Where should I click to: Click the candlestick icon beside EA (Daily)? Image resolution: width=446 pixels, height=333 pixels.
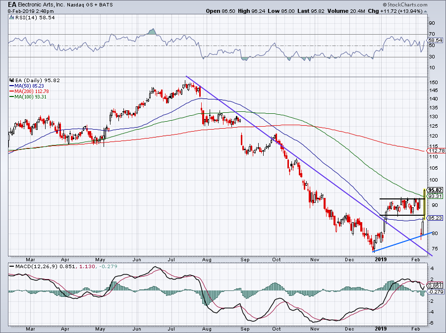click(12, 80)
